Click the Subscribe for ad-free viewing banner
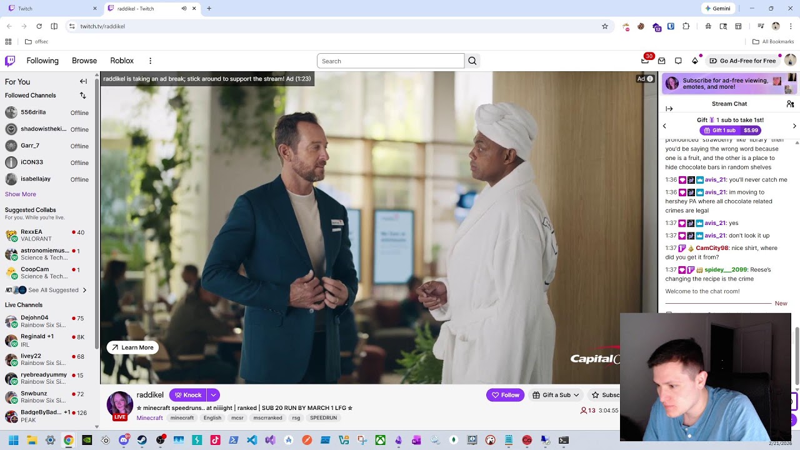Screen dimensions: 800x450 coord(729,83)
